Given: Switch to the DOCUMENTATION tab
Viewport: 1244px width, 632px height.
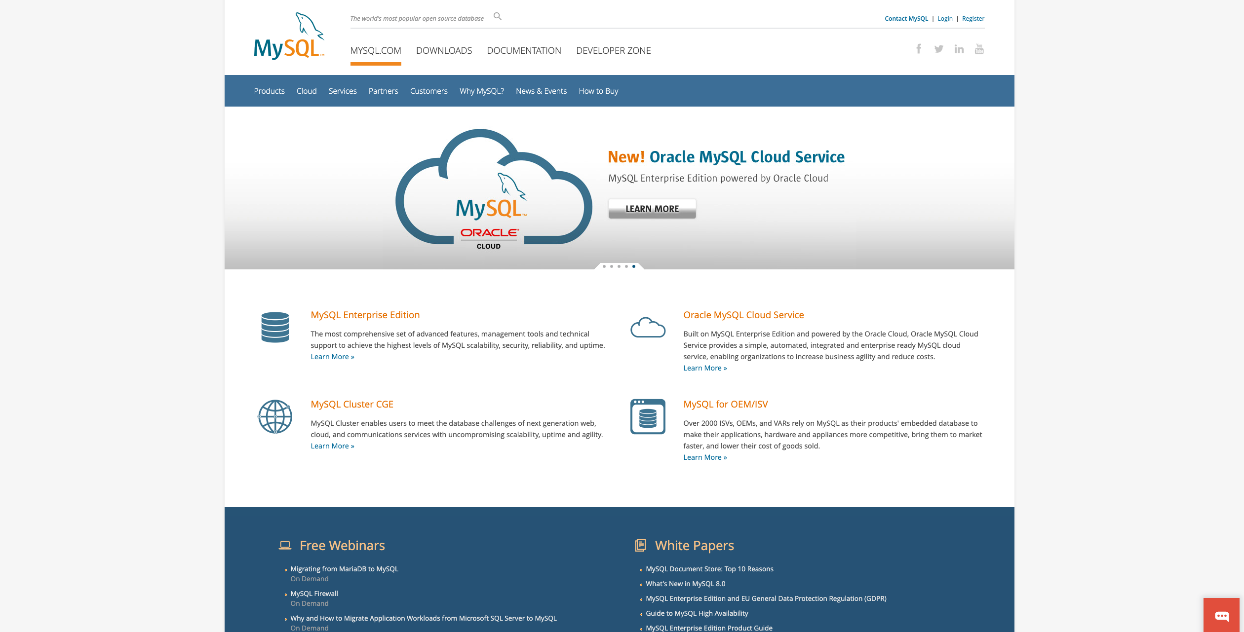Looking at the screenshot, I should 524,50.
